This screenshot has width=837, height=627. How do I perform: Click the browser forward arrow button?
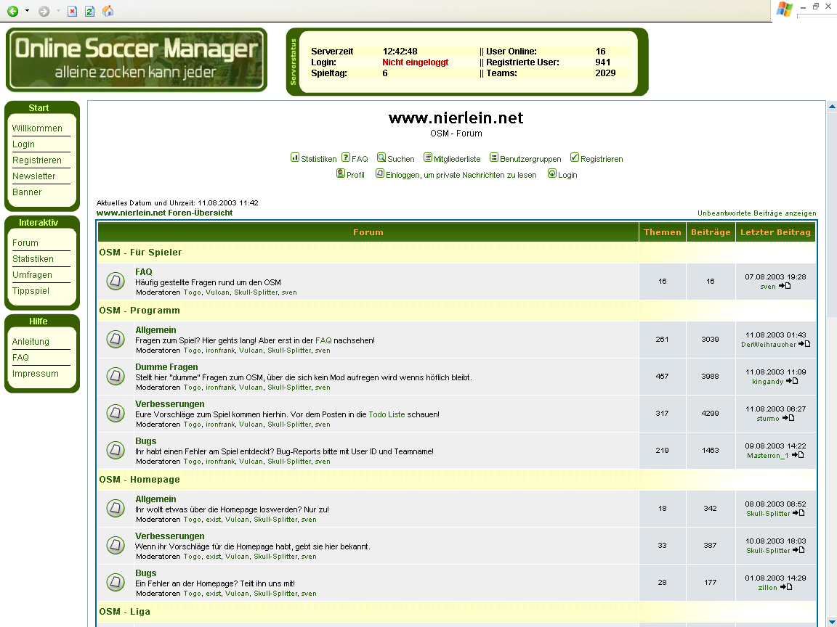(44, 11)
